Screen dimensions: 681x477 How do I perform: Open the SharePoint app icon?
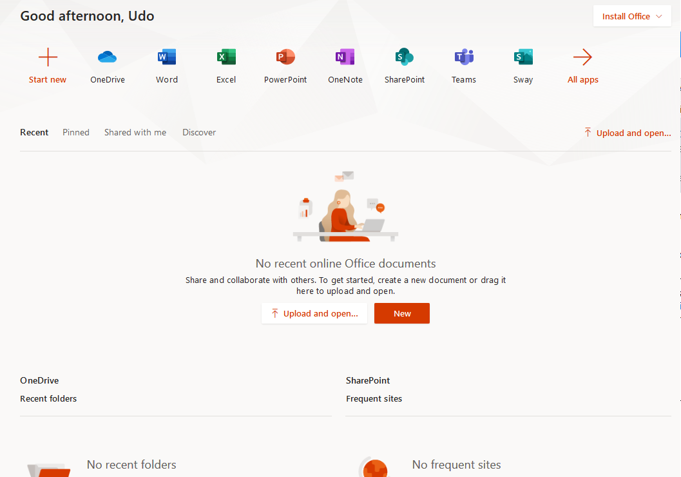[405, 58]
